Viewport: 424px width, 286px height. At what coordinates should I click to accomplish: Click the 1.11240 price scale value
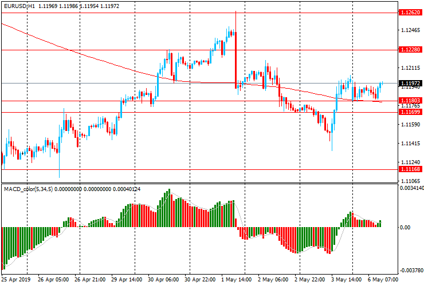pos(410,162)
